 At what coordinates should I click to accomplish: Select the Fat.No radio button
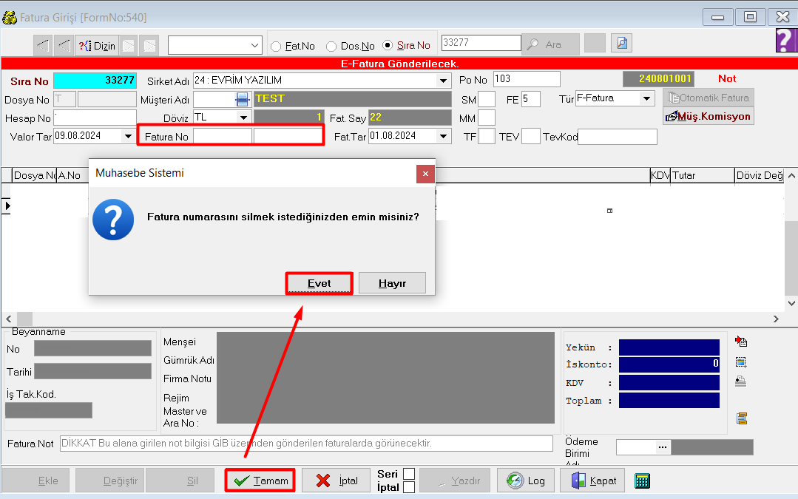click(276, 46)
